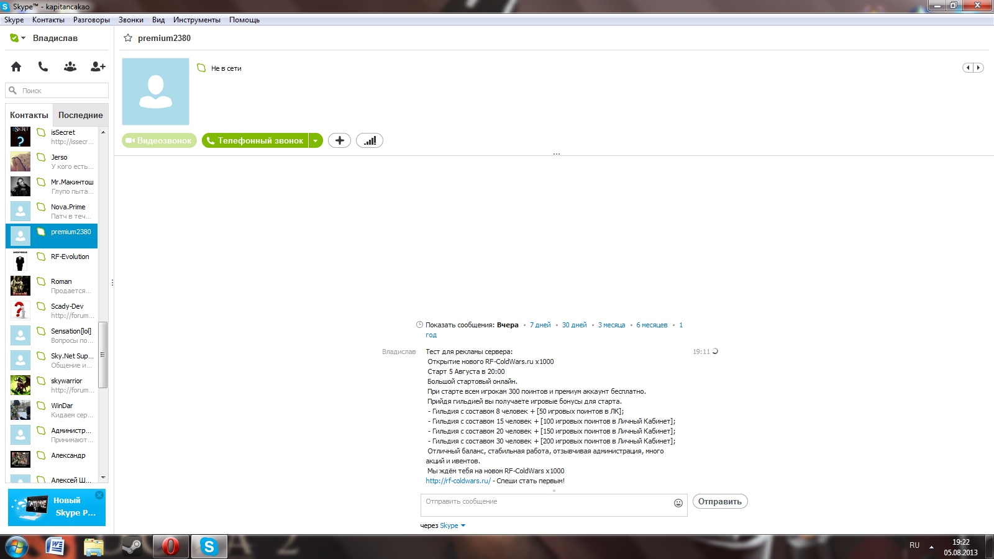Open Word from the taskbar
994x559 pixels.
point(55,547)
